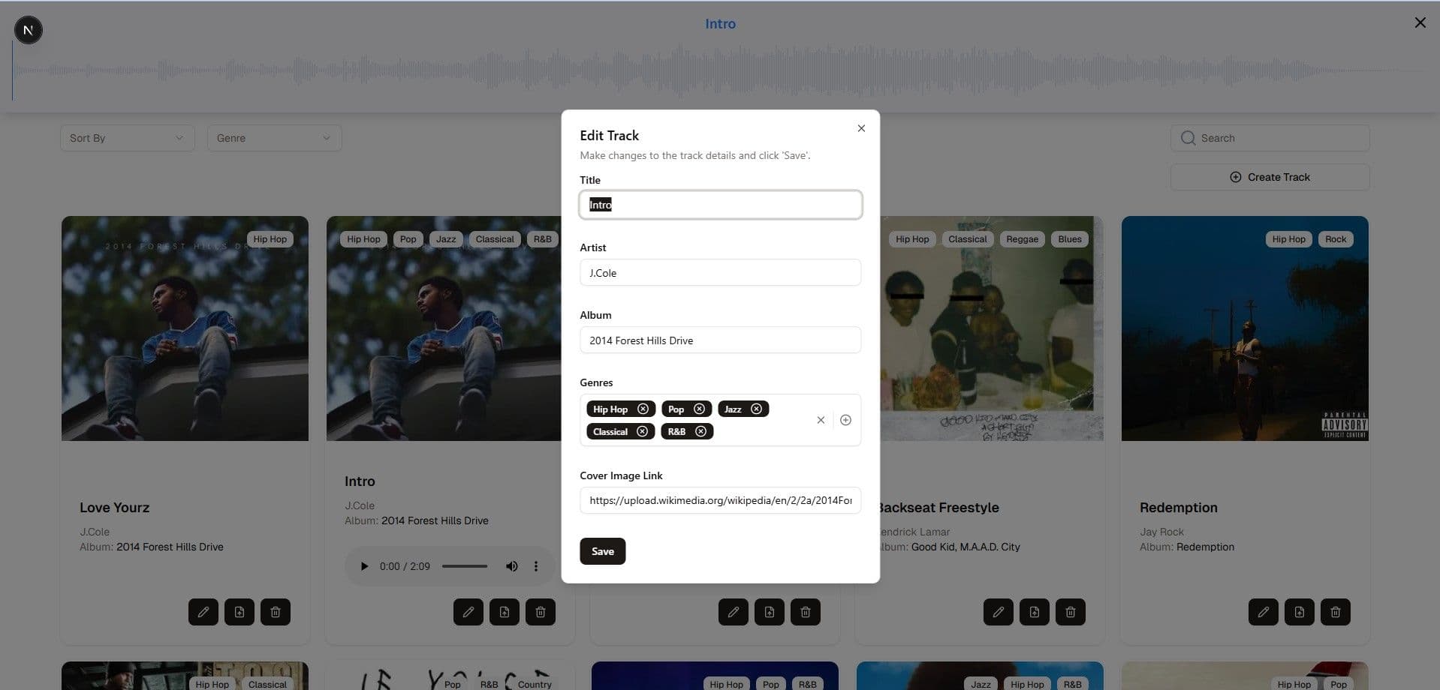Image resolution: width=1440 pixels, height=690 pixels.
Task: Add a new genre with plus icon
Action: [x=845, y=420]
